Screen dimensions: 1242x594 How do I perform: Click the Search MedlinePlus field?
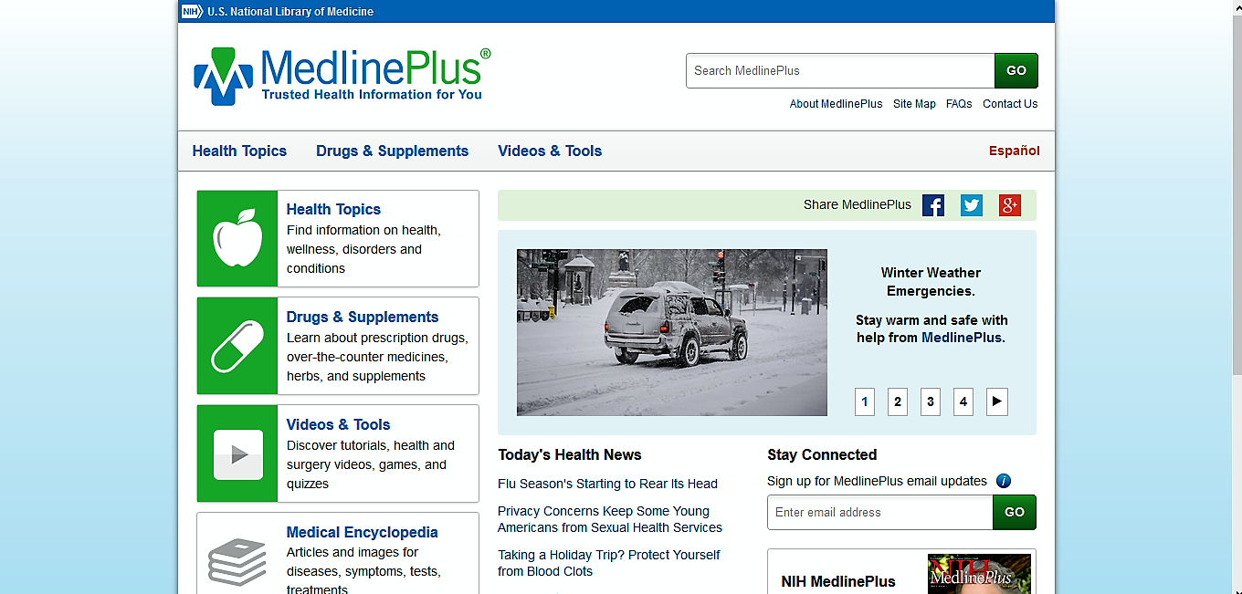click(840, 70)
